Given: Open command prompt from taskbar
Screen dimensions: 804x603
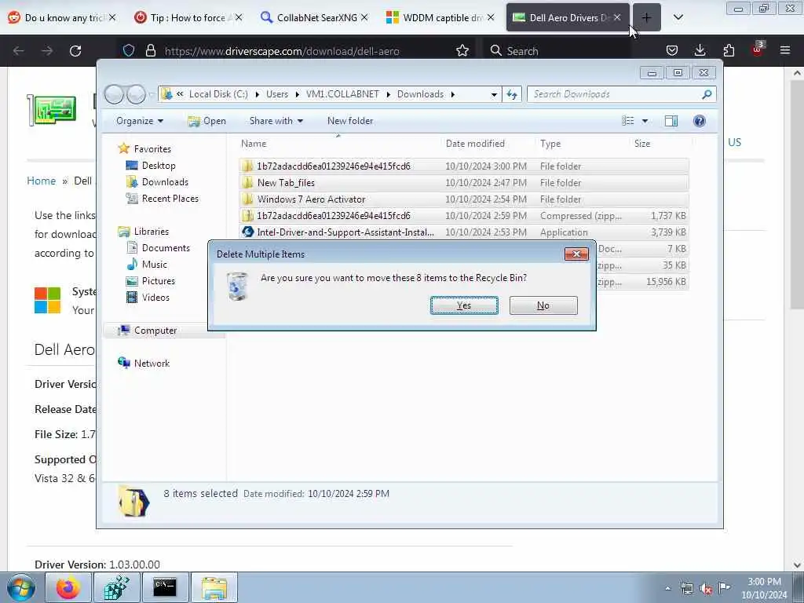Looking at the screenshot, I should click(x=165, y=587).
